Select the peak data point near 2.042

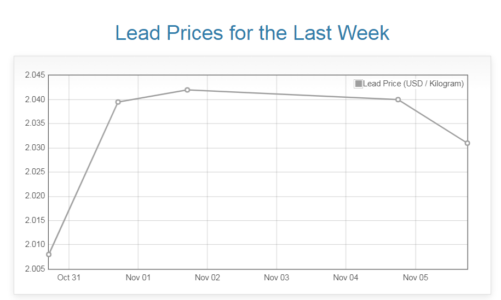click(187, 90)
